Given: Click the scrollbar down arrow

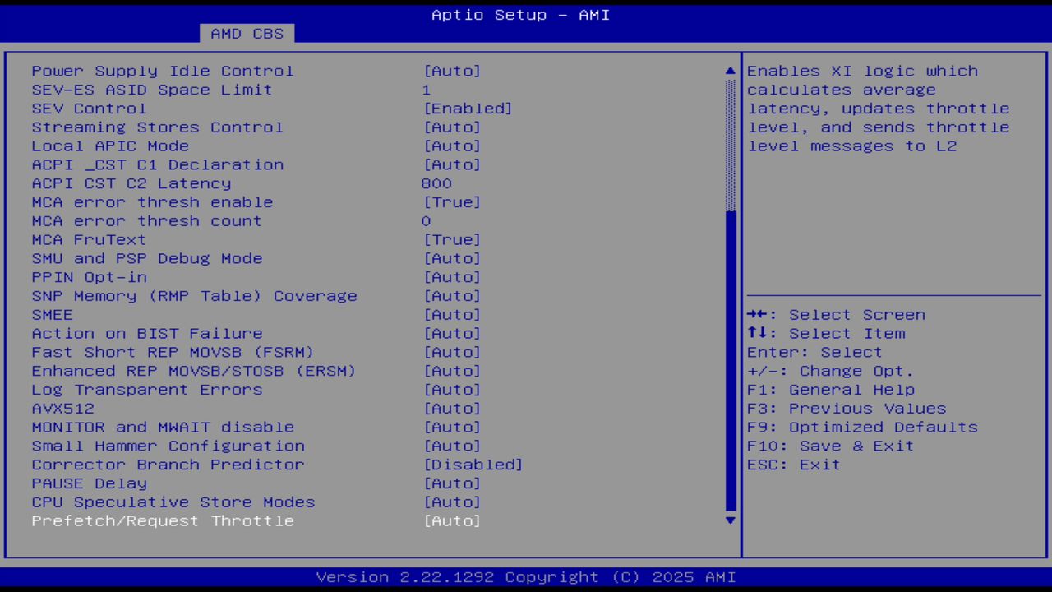Looking at the screenshot, I should pos(731,520).
